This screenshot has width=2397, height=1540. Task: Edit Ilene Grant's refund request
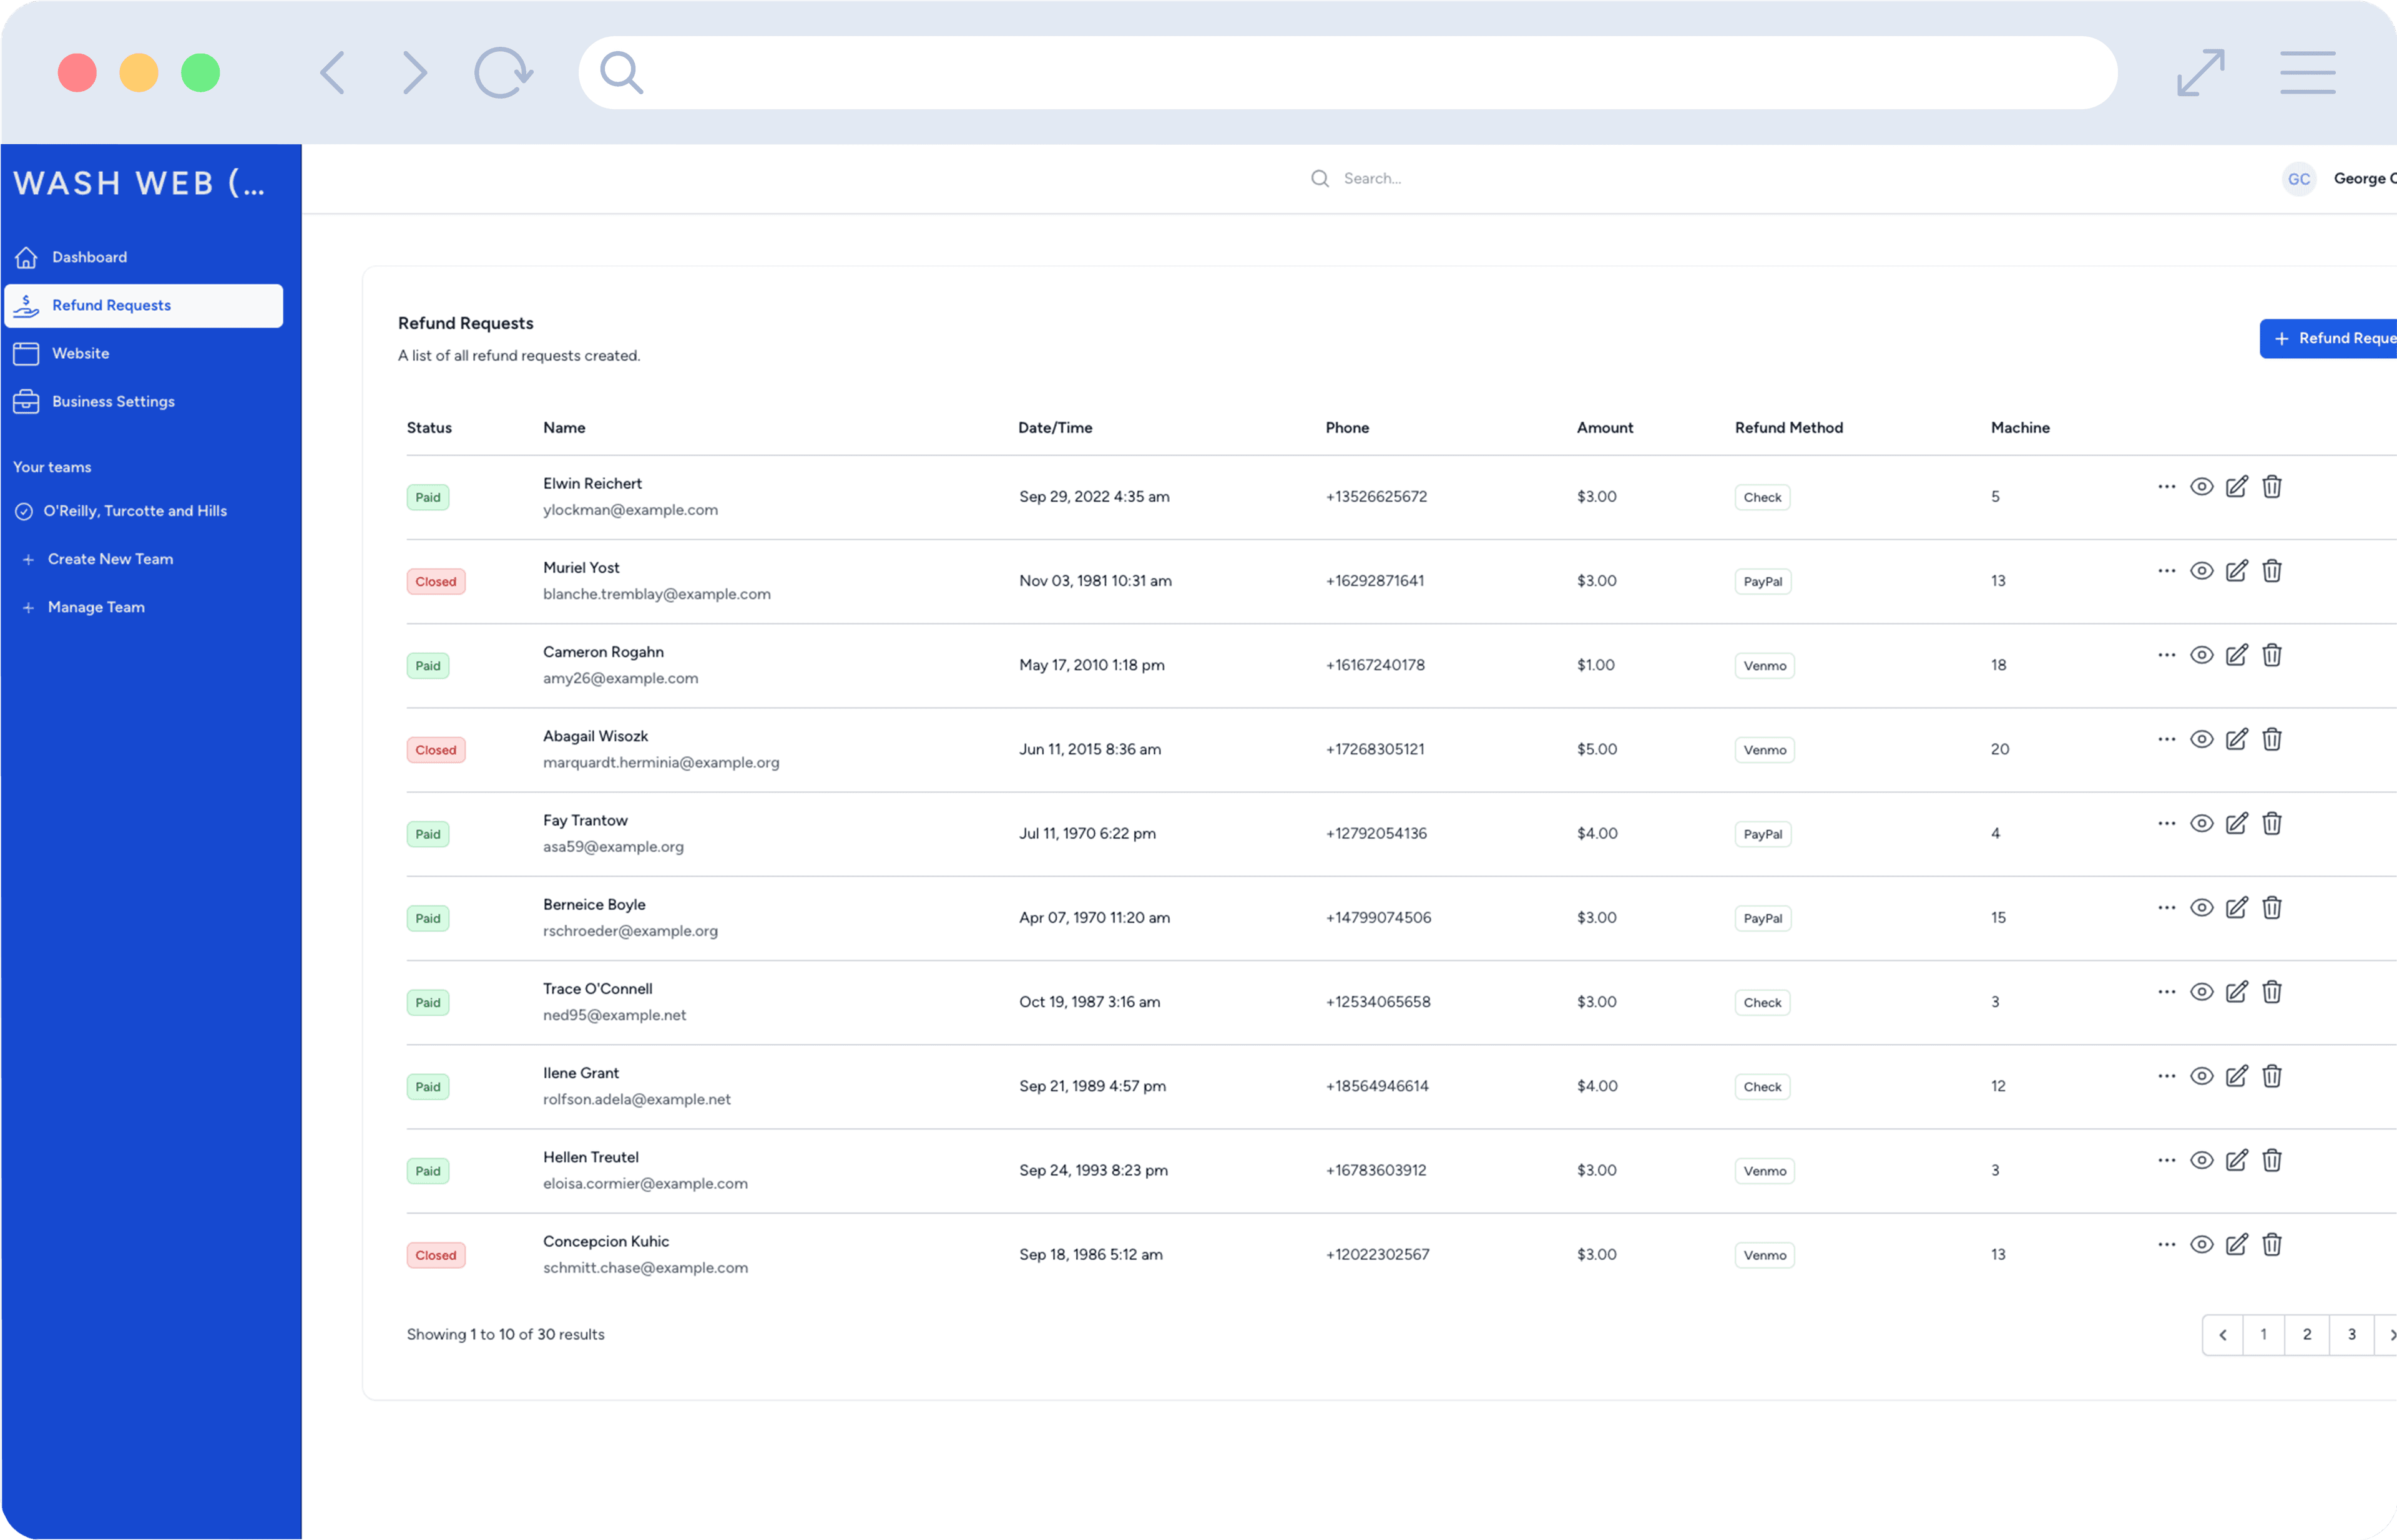click(x=2237, y=1076)
